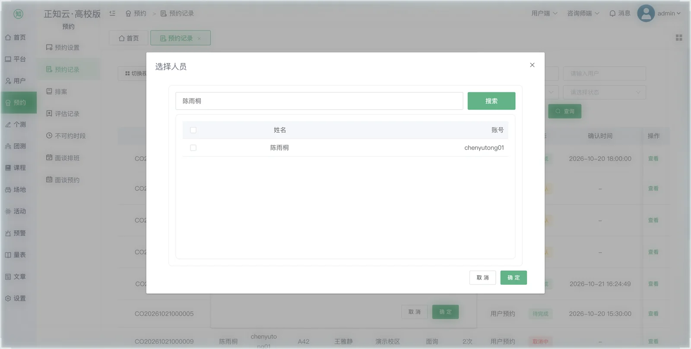Select 不可约时段 in the submenu
Viewport: 691px width, 349px height.
point(66,135)
